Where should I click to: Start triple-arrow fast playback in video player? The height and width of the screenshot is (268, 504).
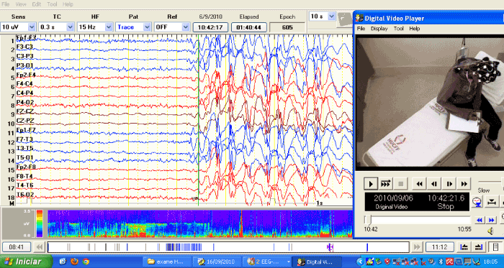tap(385, 184)
